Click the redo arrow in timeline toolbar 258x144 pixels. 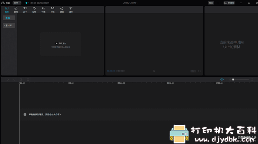coord(15,80)
